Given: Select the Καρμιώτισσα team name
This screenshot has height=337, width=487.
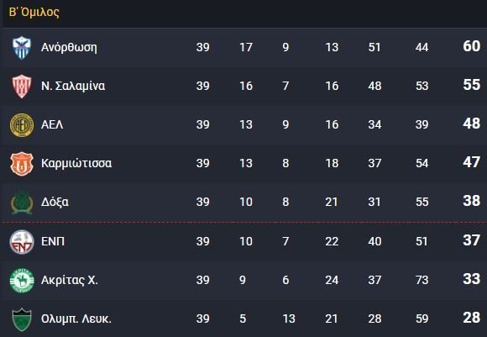Looking at the screenshot, I should point(76,163).
